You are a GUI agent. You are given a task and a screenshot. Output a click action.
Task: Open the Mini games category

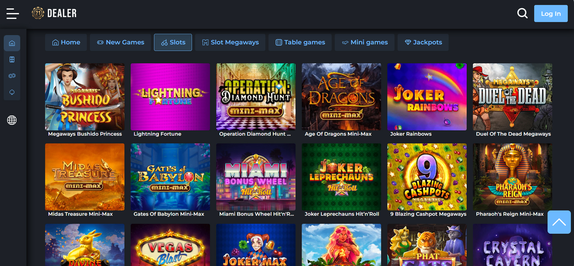(365, 43)
